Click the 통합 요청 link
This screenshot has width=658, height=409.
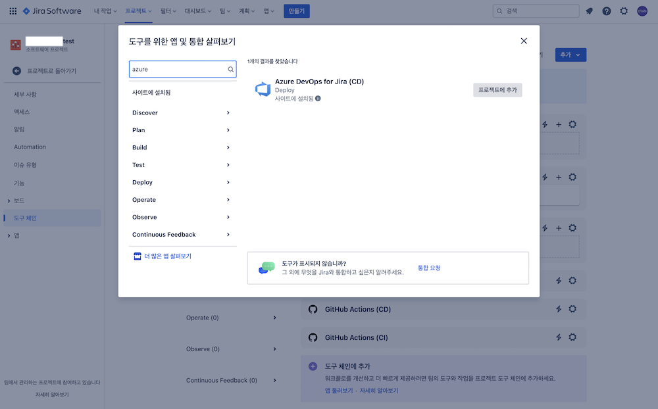[x=429, y=268]
